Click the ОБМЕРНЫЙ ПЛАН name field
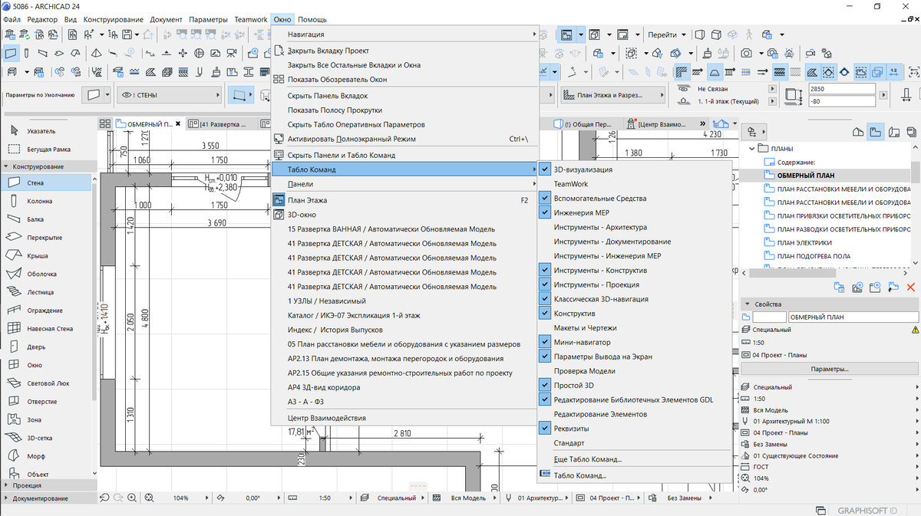 (853, 317)
